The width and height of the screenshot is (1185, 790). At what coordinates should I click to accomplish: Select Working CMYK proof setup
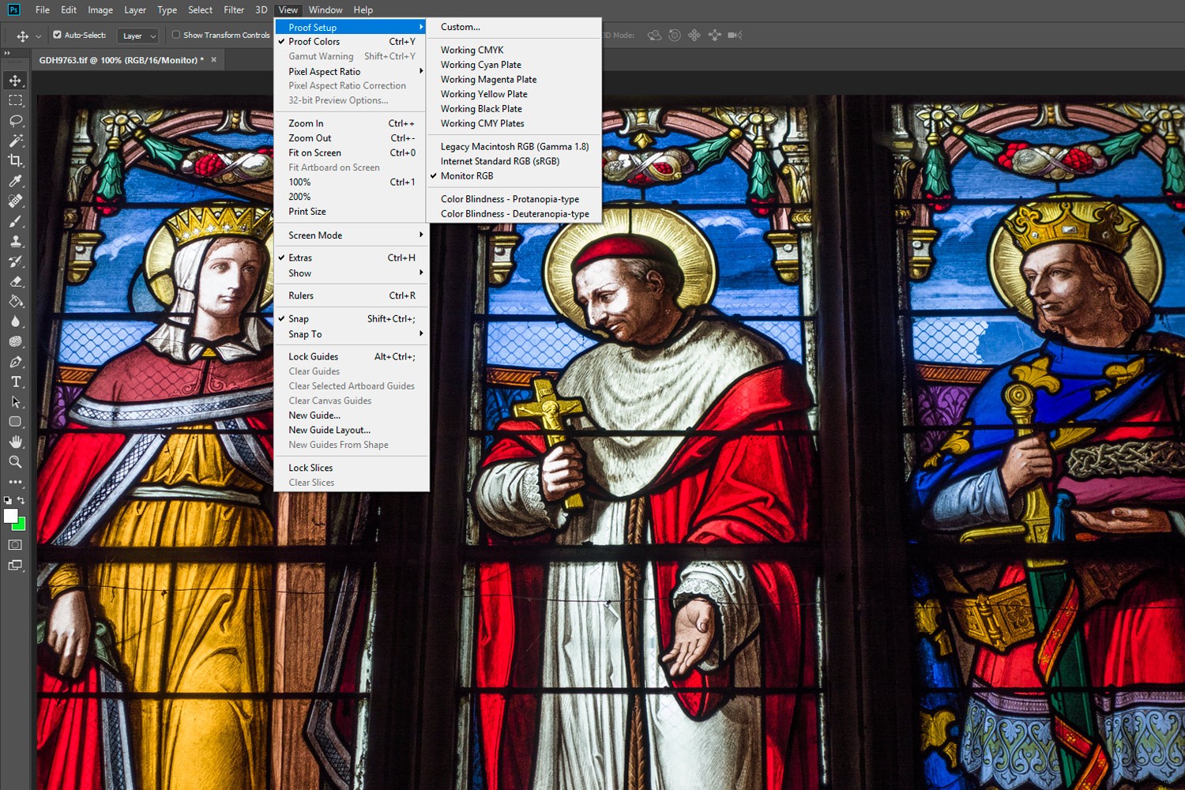(471, 50)
